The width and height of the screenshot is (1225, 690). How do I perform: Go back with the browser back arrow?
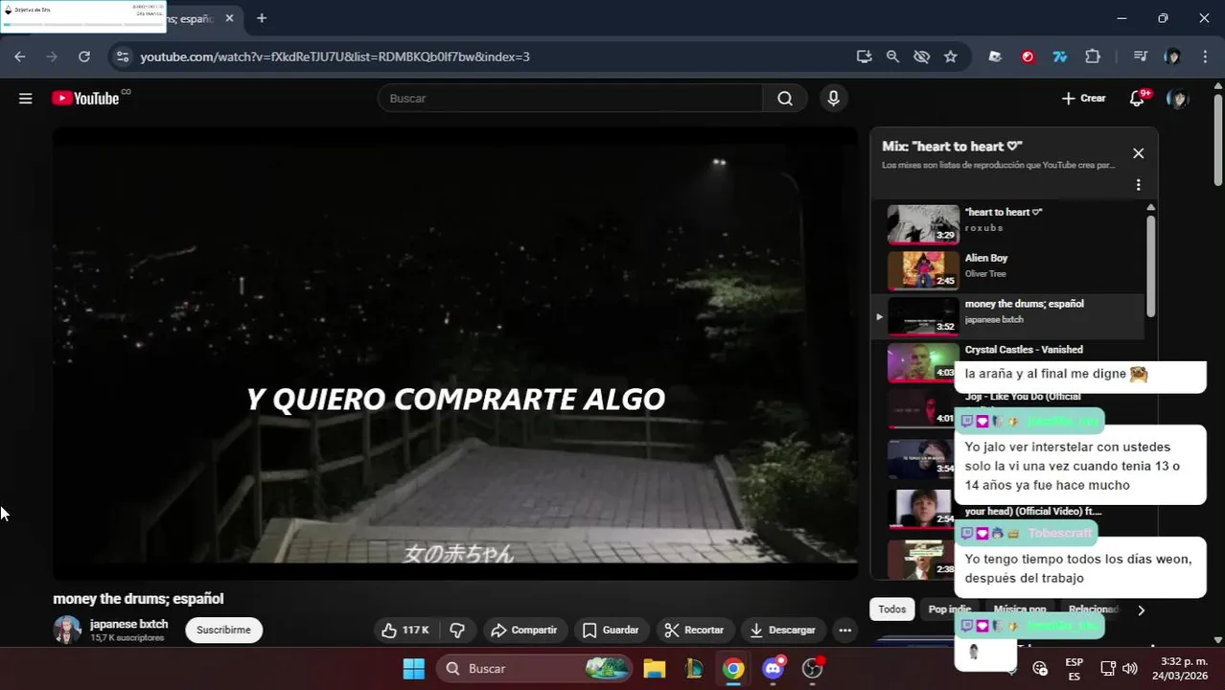coord(20,57)
